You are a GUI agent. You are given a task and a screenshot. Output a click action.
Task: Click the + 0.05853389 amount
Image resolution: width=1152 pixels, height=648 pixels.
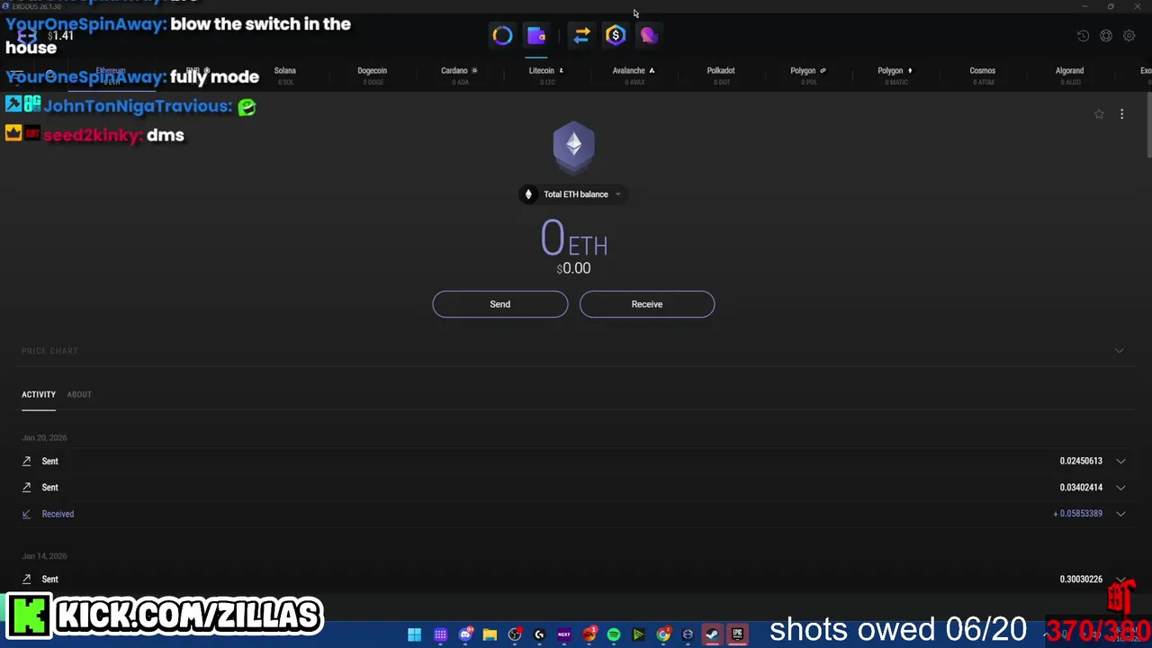tap(1078, 514)
